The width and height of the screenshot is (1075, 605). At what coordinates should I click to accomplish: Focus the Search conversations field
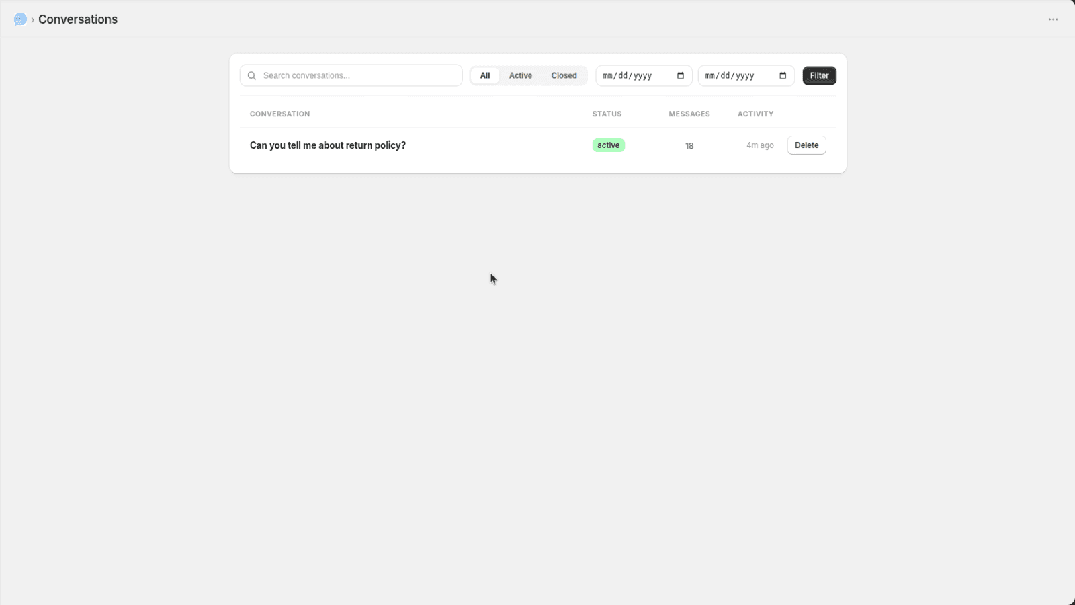click(x=351, y=75)
